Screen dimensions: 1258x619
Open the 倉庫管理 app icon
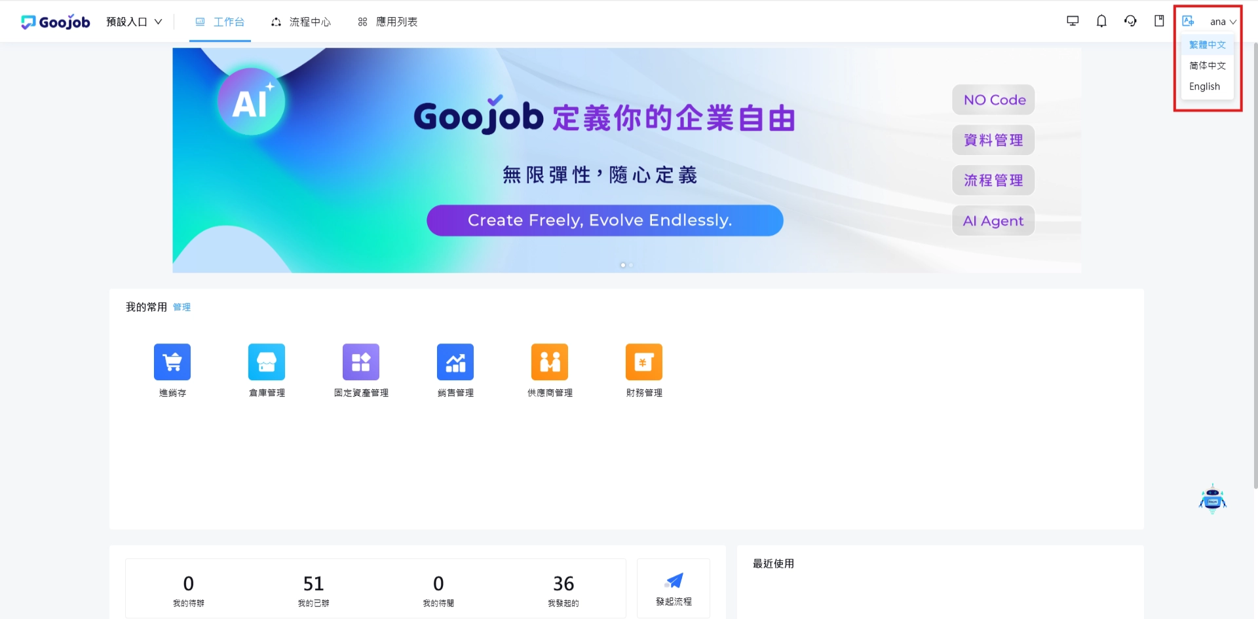[x=267, y=362]
